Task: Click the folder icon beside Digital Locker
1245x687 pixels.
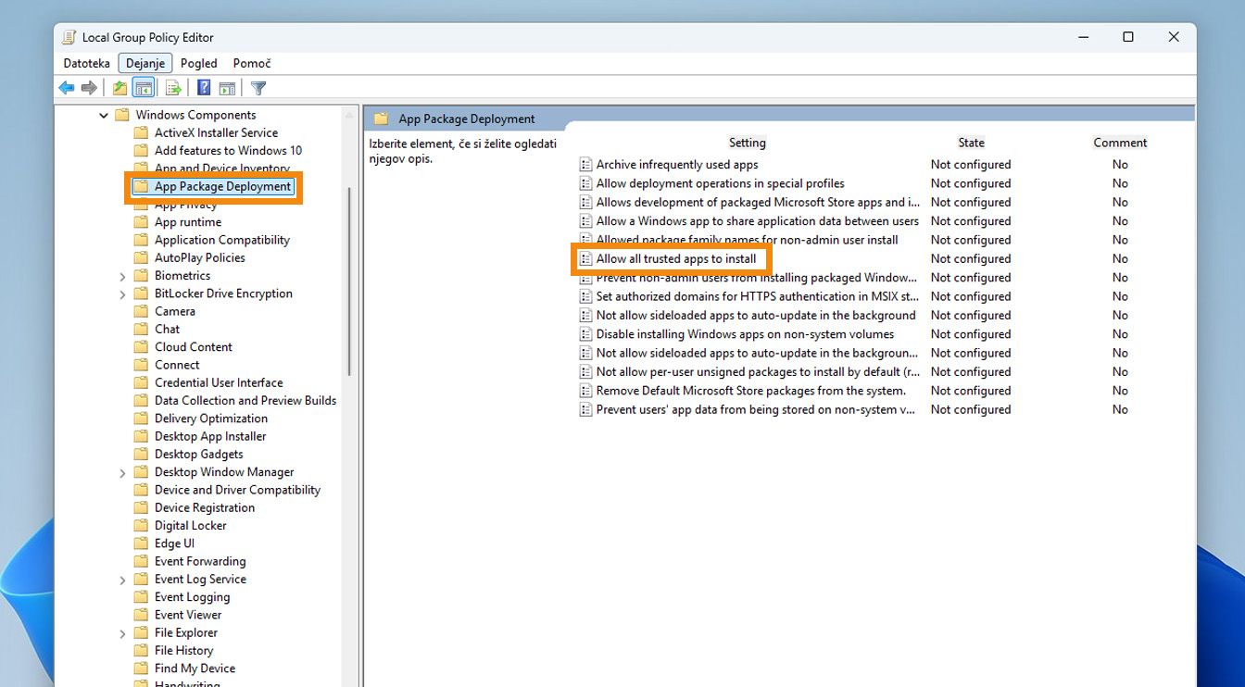Action: 141,525
